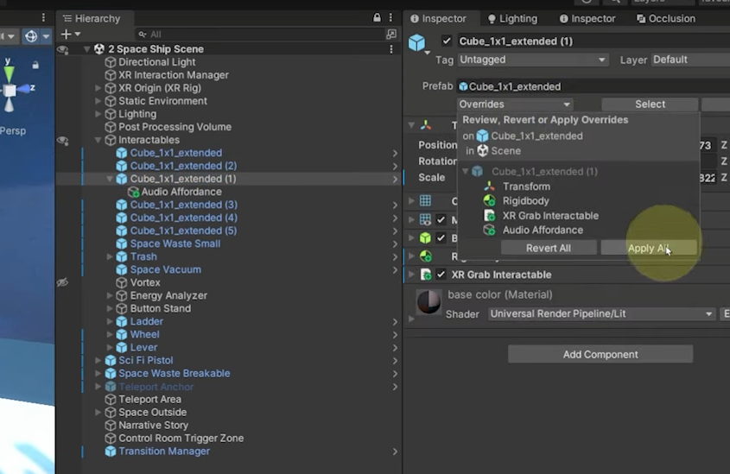Image resolution: width=730 pixels, height=474 pixels.
Task: Select Post Processing Volume object
Action: point(175,127)
